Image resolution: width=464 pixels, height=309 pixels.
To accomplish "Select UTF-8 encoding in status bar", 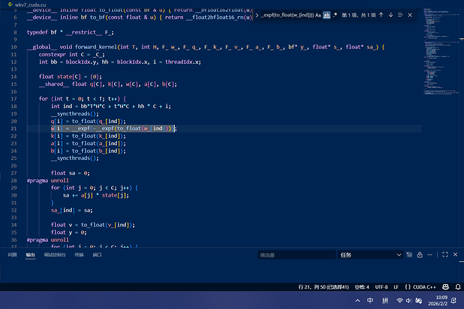I will pyautogui.click(x=381, y=287).
